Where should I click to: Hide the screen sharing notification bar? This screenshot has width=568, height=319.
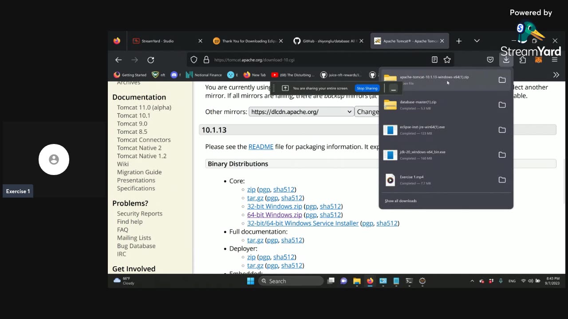click(x=393, y=89)
